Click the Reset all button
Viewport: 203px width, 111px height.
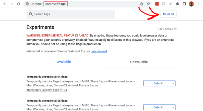pos(168,14)
